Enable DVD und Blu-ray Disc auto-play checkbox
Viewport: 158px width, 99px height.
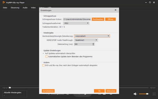coord(43,65)
